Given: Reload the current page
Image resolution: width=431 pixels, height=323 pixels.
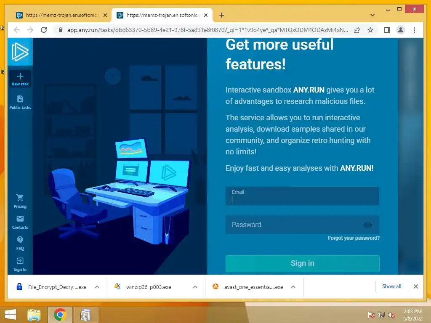Looking at the screenshot, I should click(44, 30).
